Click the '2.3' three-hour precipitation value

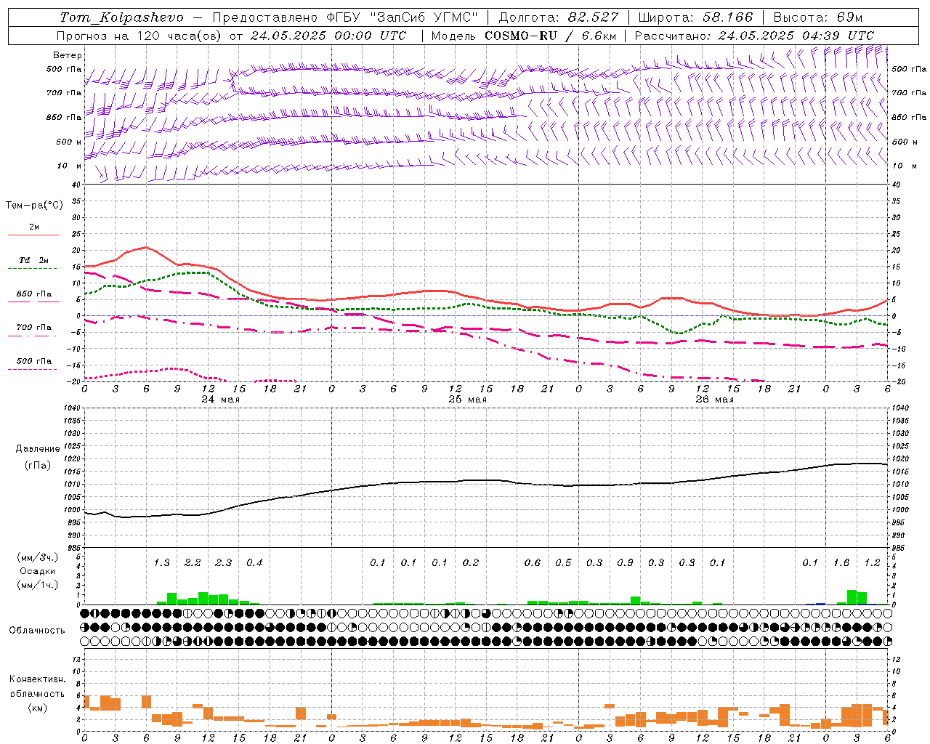pos(223,563)
